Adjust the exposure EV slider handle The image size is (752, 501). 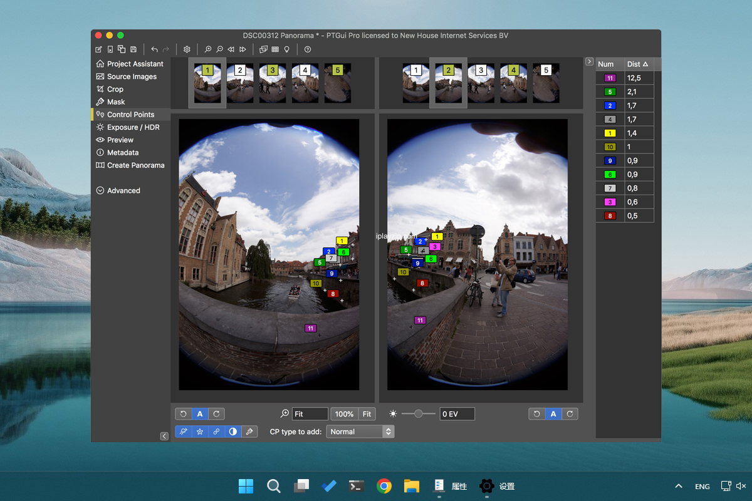(418, 414)
